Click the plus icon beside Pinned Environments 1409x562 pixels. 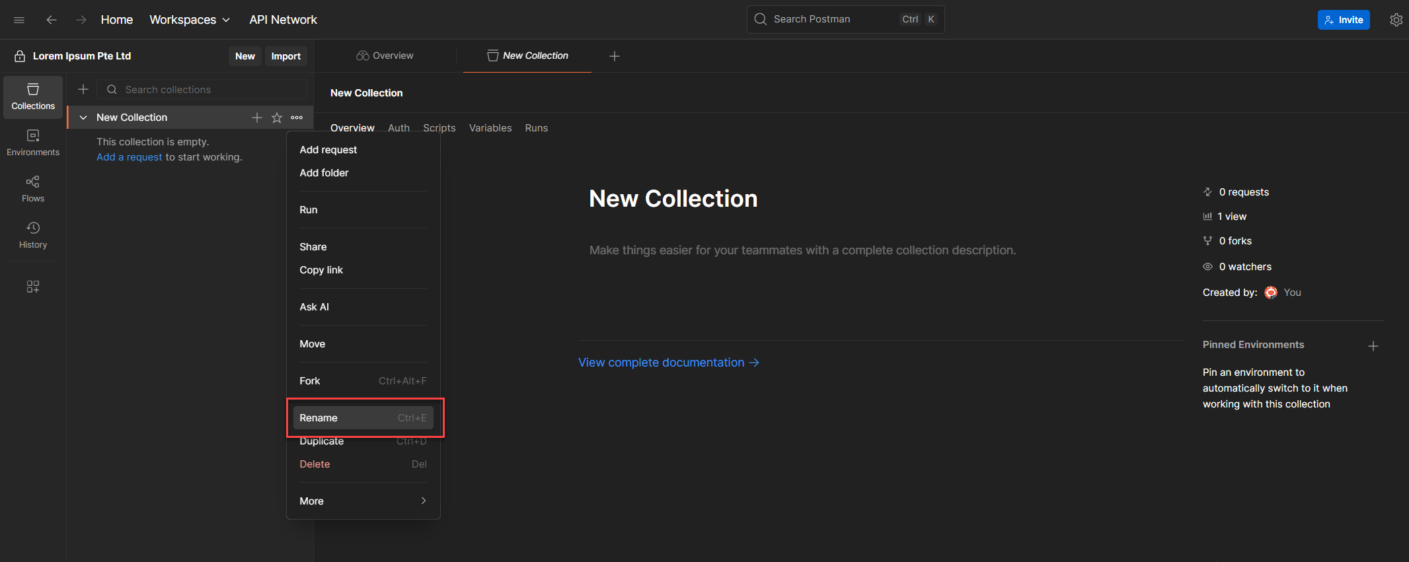click(1373, 346)
